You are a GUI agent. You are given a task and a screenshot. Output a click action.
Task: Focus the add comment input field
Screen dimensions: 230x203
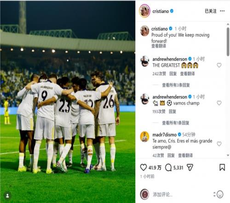181,195
